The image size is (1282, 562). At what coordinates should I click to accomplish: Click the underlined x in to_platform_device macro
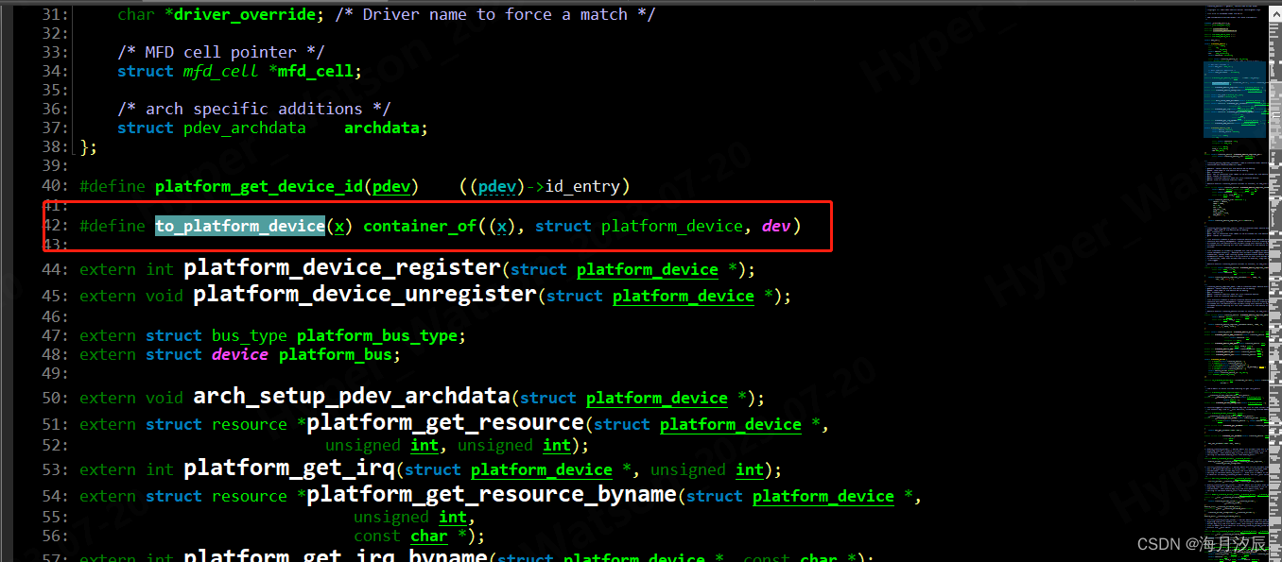click(x=338, y=226)
